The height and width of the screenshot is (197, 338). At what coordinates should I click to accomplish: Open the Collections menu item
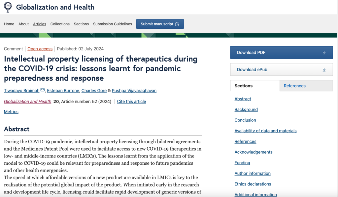coord(60,24)
